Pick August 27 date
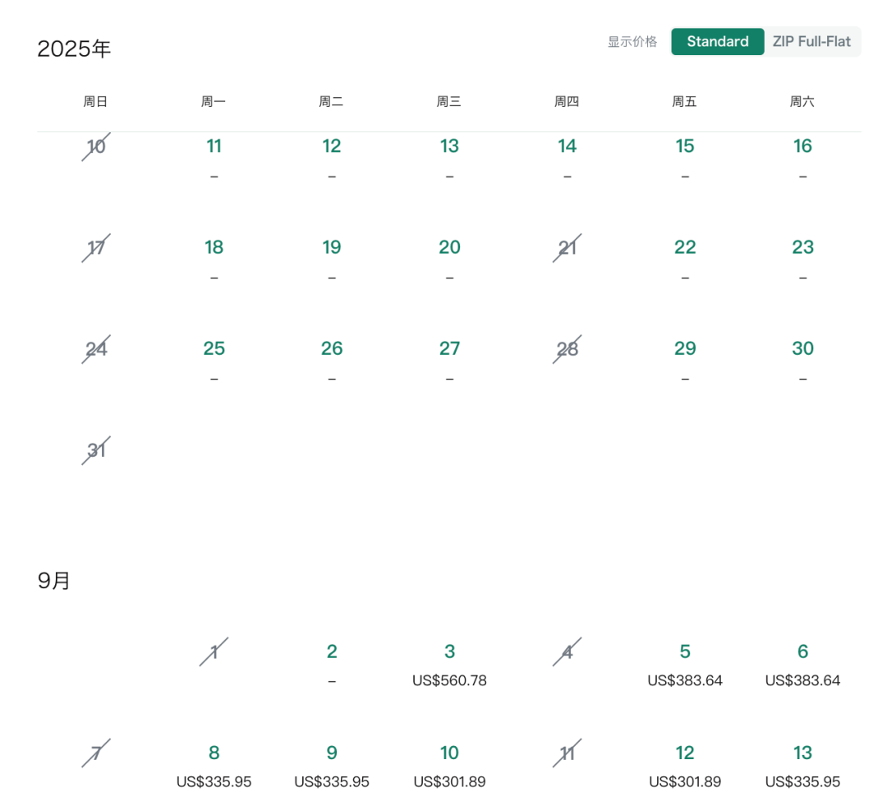Viewport: 887px width, 806px height. [449, 362]
